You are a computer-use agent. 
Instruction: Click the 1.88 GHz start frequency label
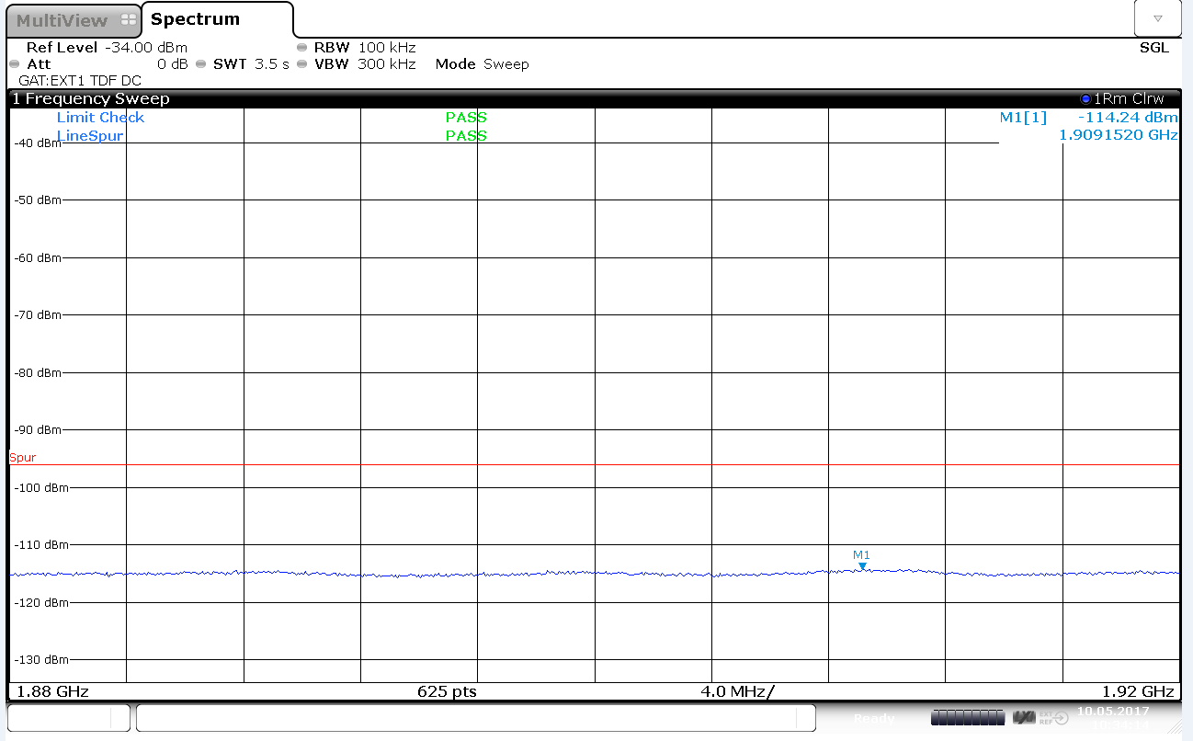tap(49, 691)
